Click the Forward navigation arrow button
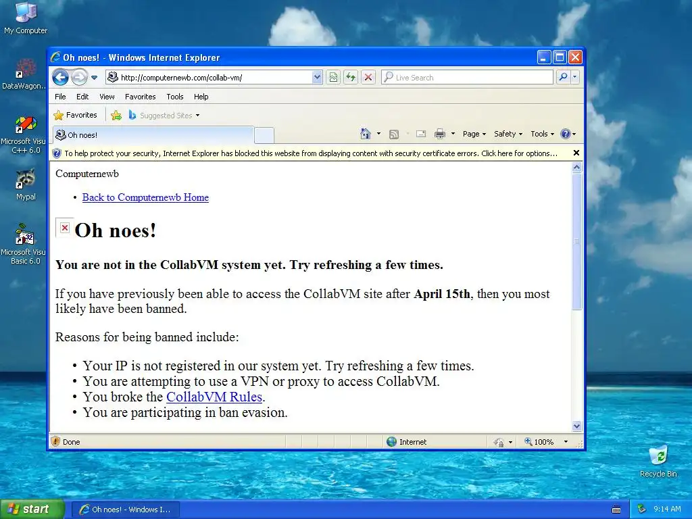 tap(80, 77)
